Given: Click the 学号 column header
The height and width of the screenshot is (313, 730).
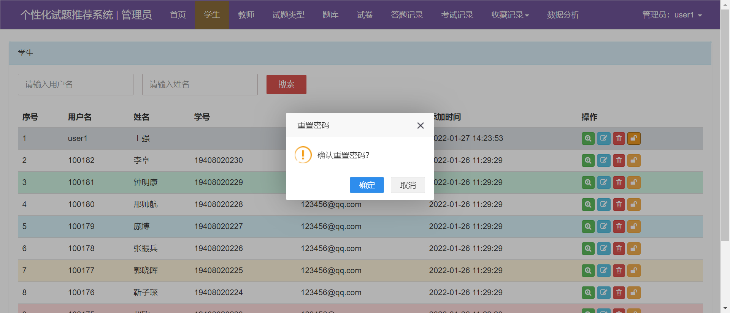Looking at the screenshot, I should [x=202, y=117].
